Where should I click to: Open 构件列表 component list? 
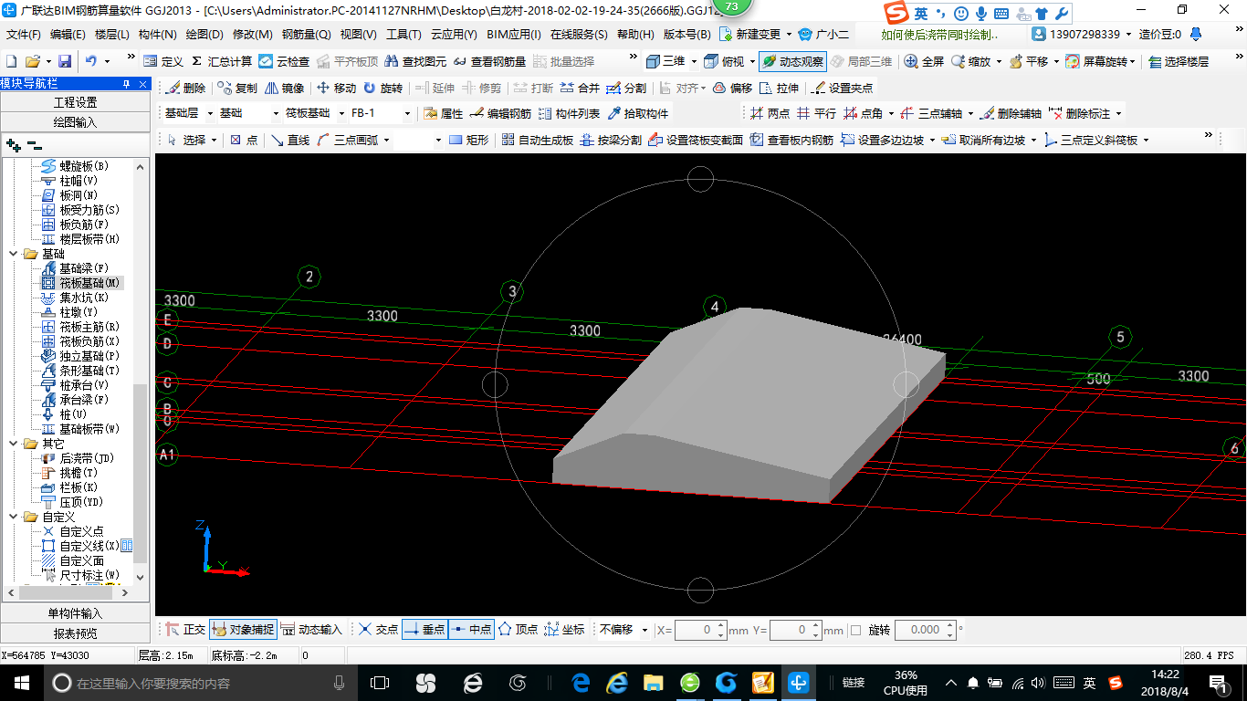[x=569, y=114]
